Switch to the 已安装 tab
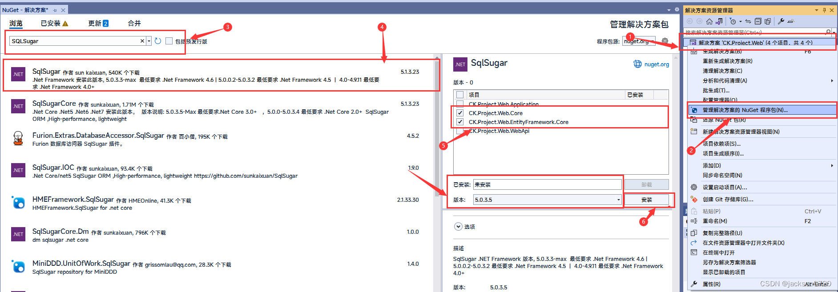Screen dimensions: 838x292 coord(54,23)
